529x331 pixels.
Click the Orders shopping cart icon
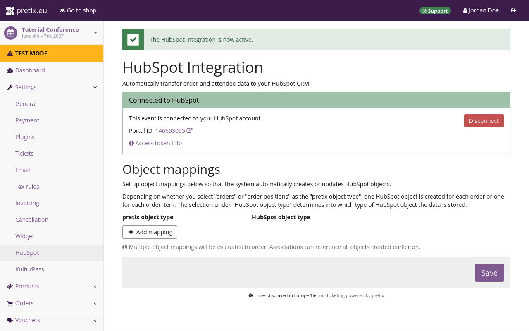(x=10, y=303)
